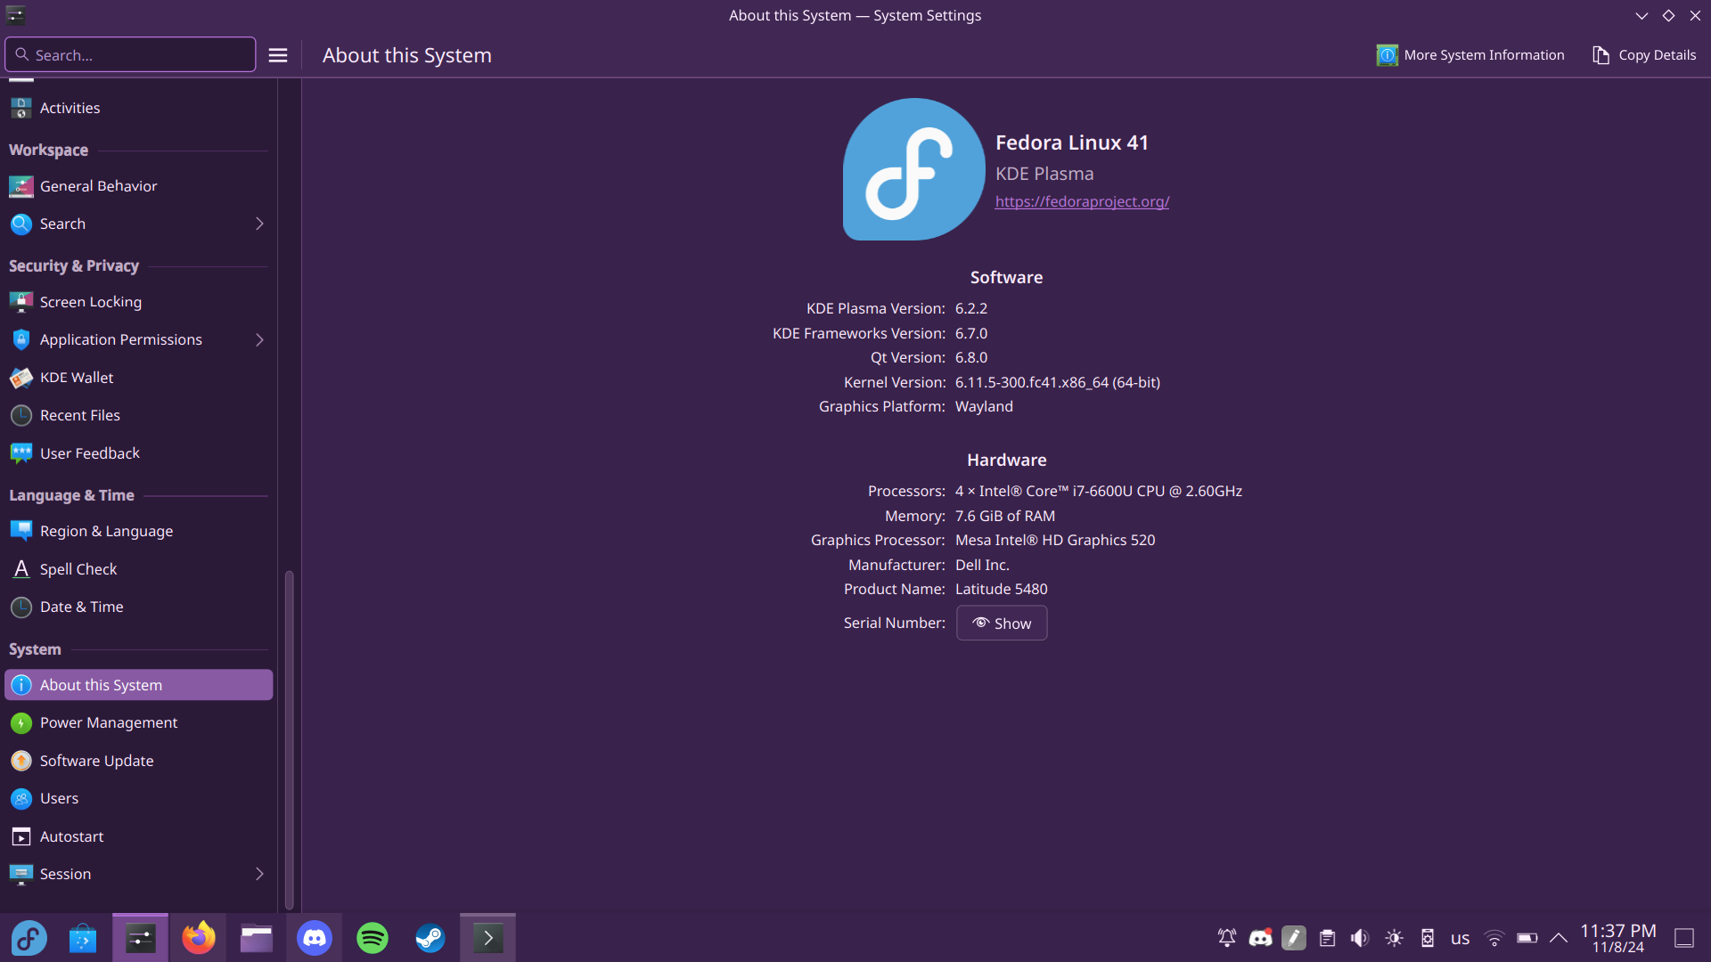
Task: Expand hidden system tray icons arrow
Action: pos(1559,938)
